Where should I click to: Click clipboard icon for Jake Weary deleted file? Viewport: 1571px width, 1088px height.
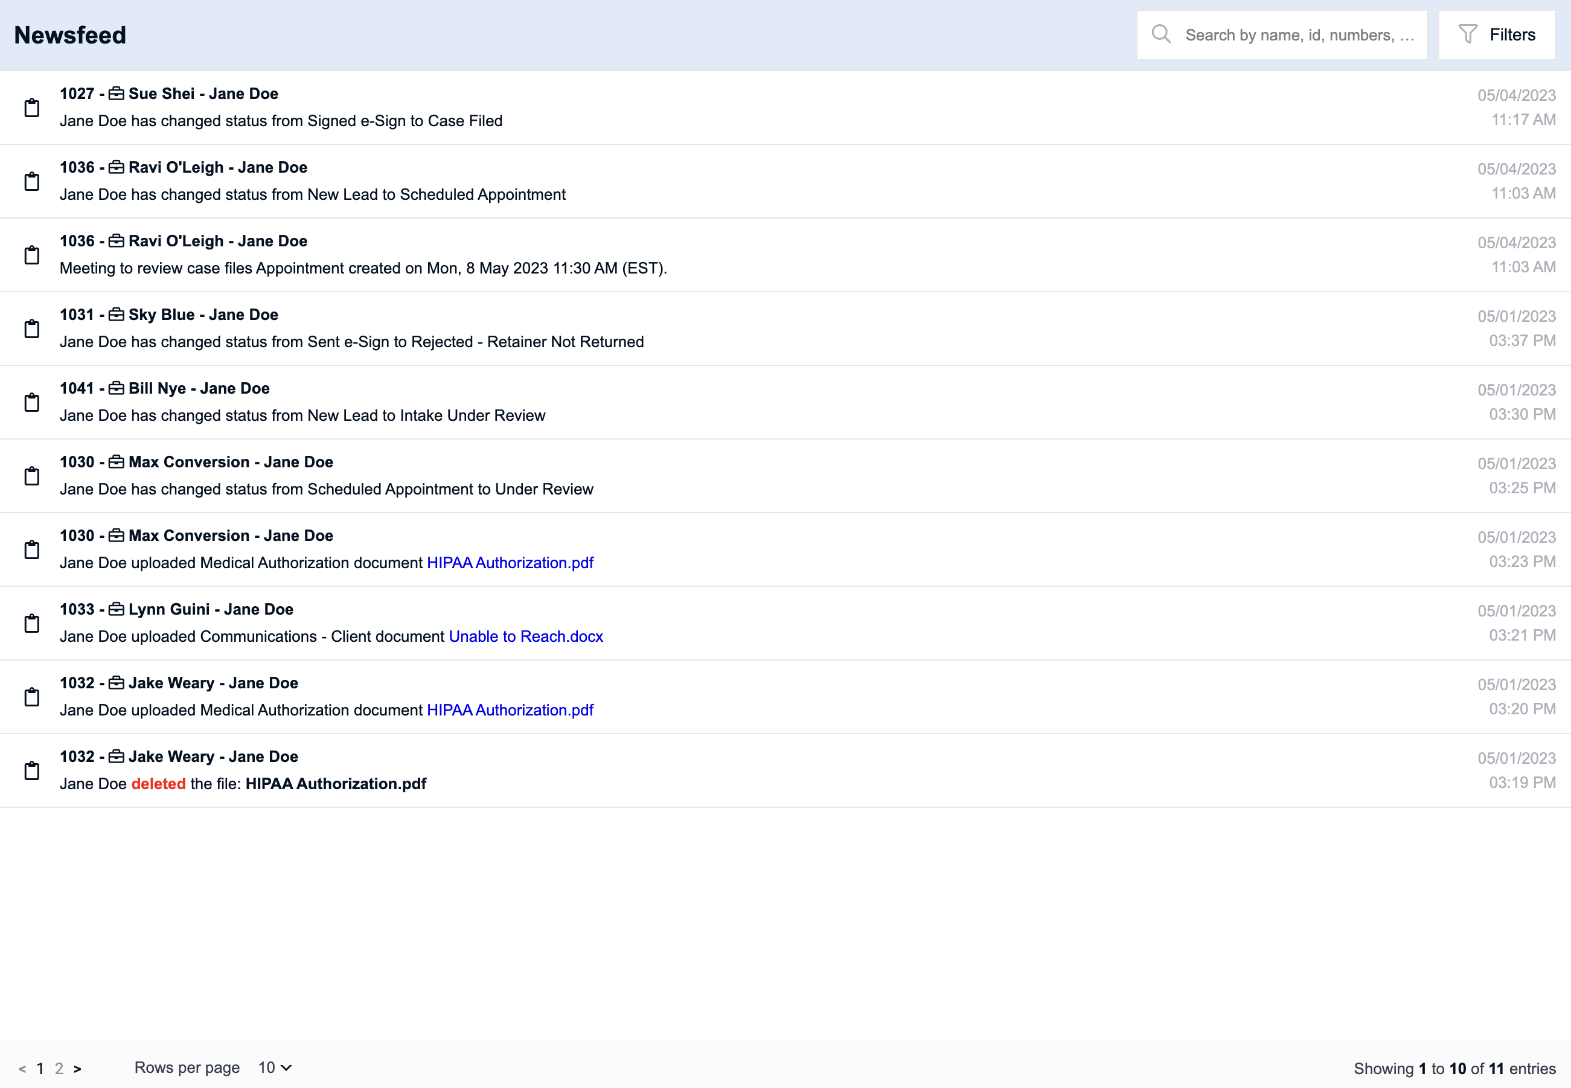tap(32, 770)
